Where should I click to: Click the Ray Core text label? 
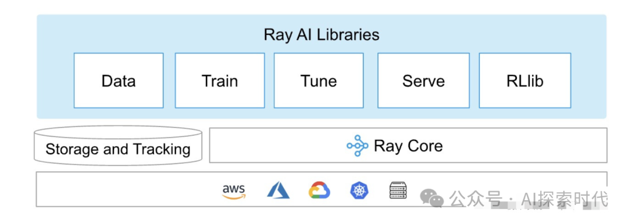point(408,146)
